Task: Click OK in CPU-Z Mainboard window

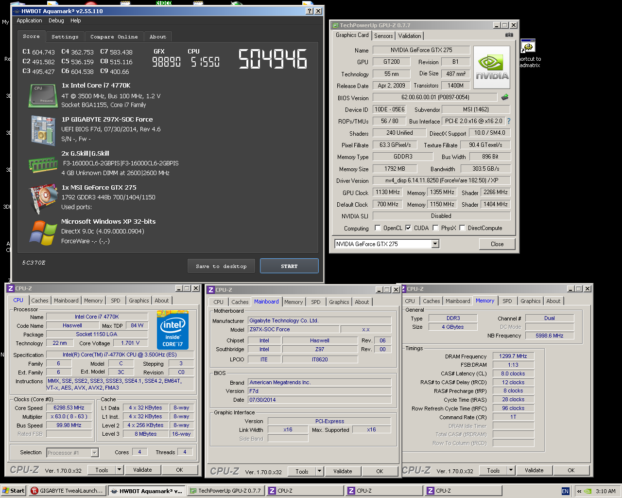Action: [x=380, y=471]
